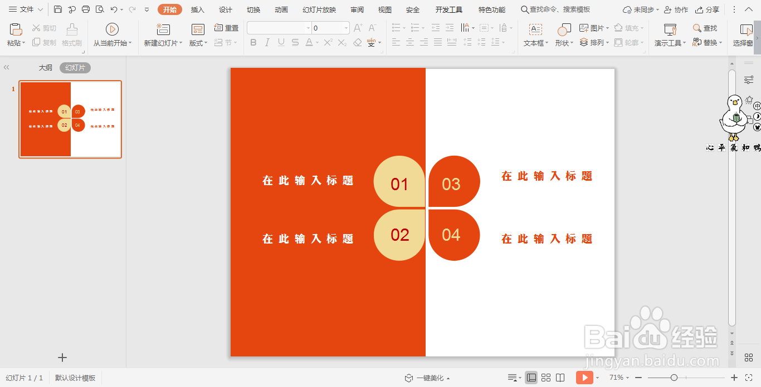Click the 一键美化 one-click beautify button

427,378
